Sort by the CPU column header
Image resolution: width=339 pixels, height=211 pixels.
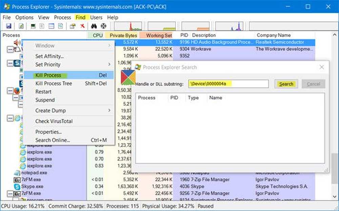point(96,35)
